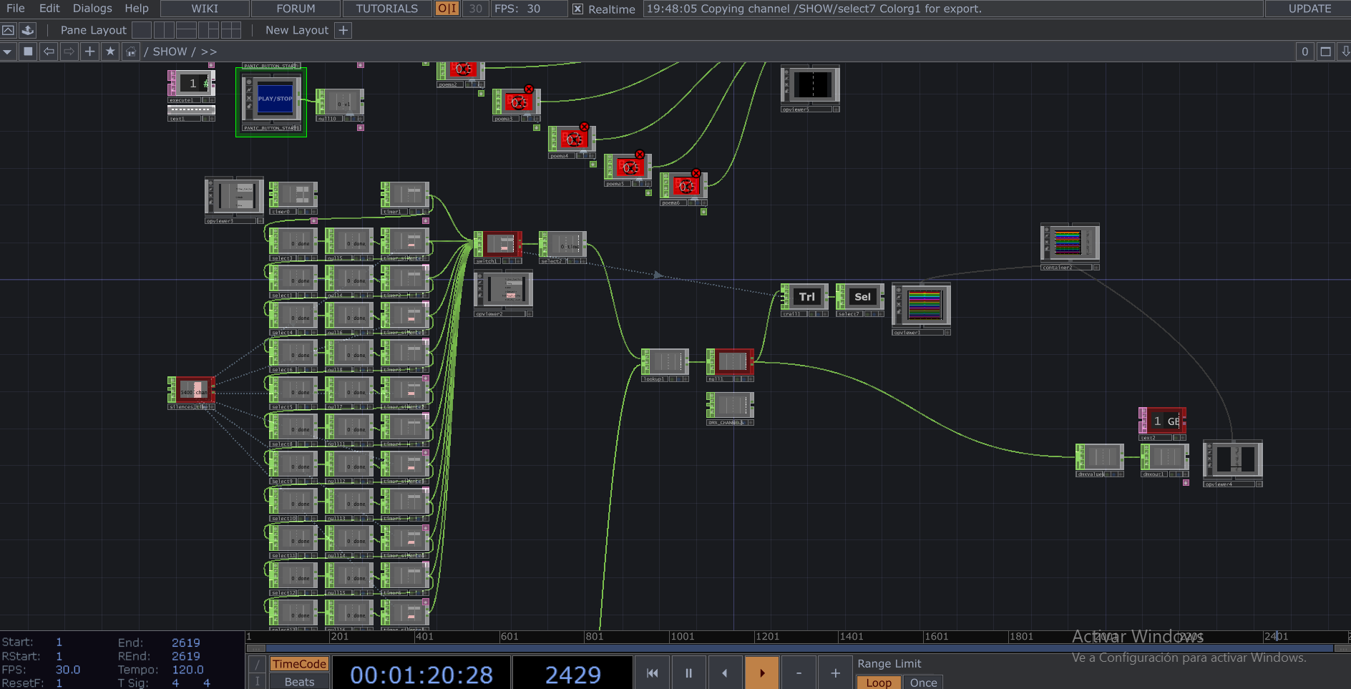Viewport: 1351px width, 689px height.
Task: Edit the Tempo value 120.0
Action: (x=187, y=670)
